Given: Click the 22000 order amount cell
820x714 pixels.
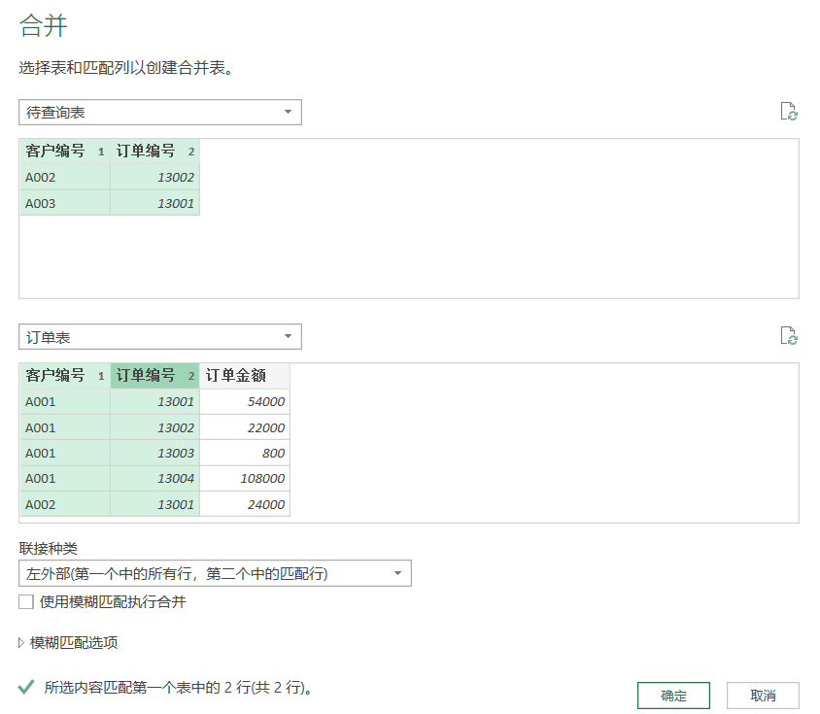Looking at the screenshot, I should click(x=245, y=427).
